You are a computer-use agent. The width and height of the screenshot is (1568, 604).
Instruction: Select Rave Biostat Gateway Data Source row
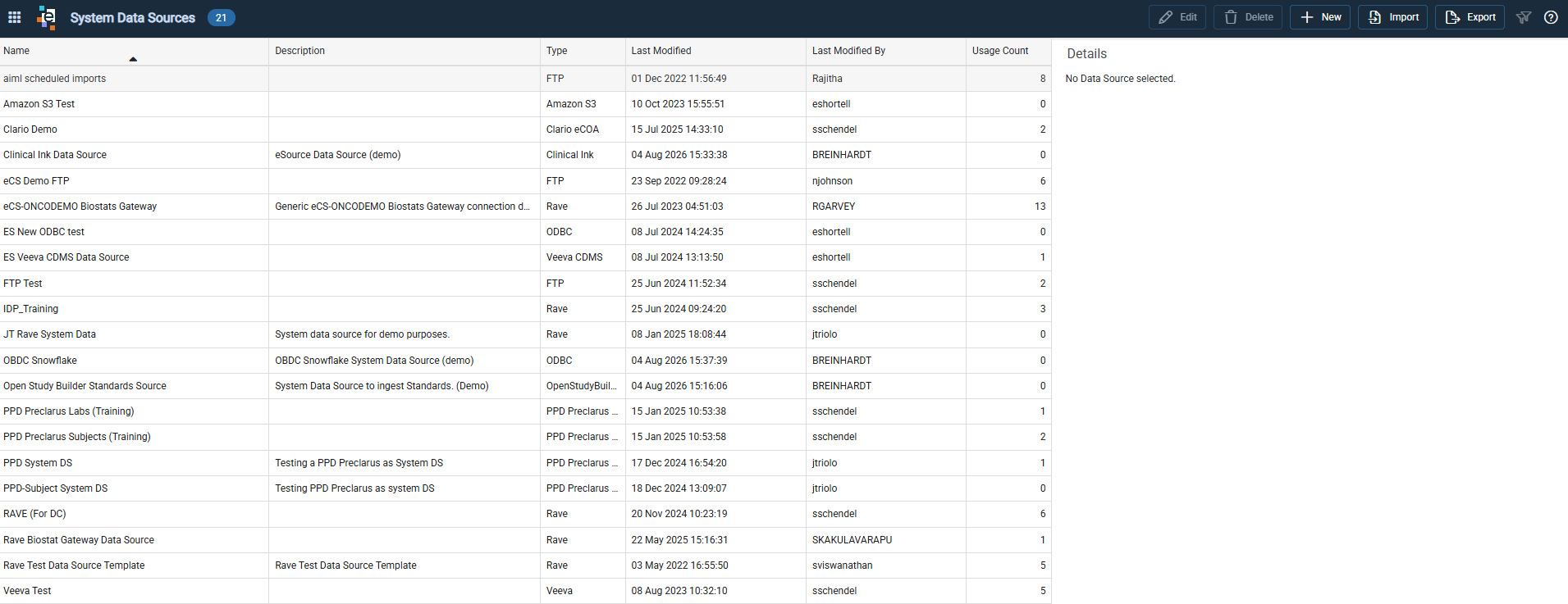click(x=525, y=540)
